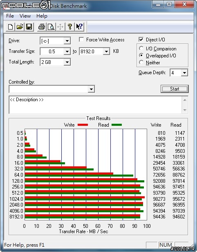Click the Description box scroll up arrow
The width and height of the screenshot is (197, 252).
pos(185,100)
